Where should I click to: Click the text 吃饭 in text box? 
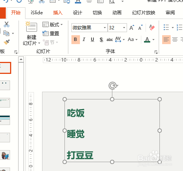(x=76, y=113)
